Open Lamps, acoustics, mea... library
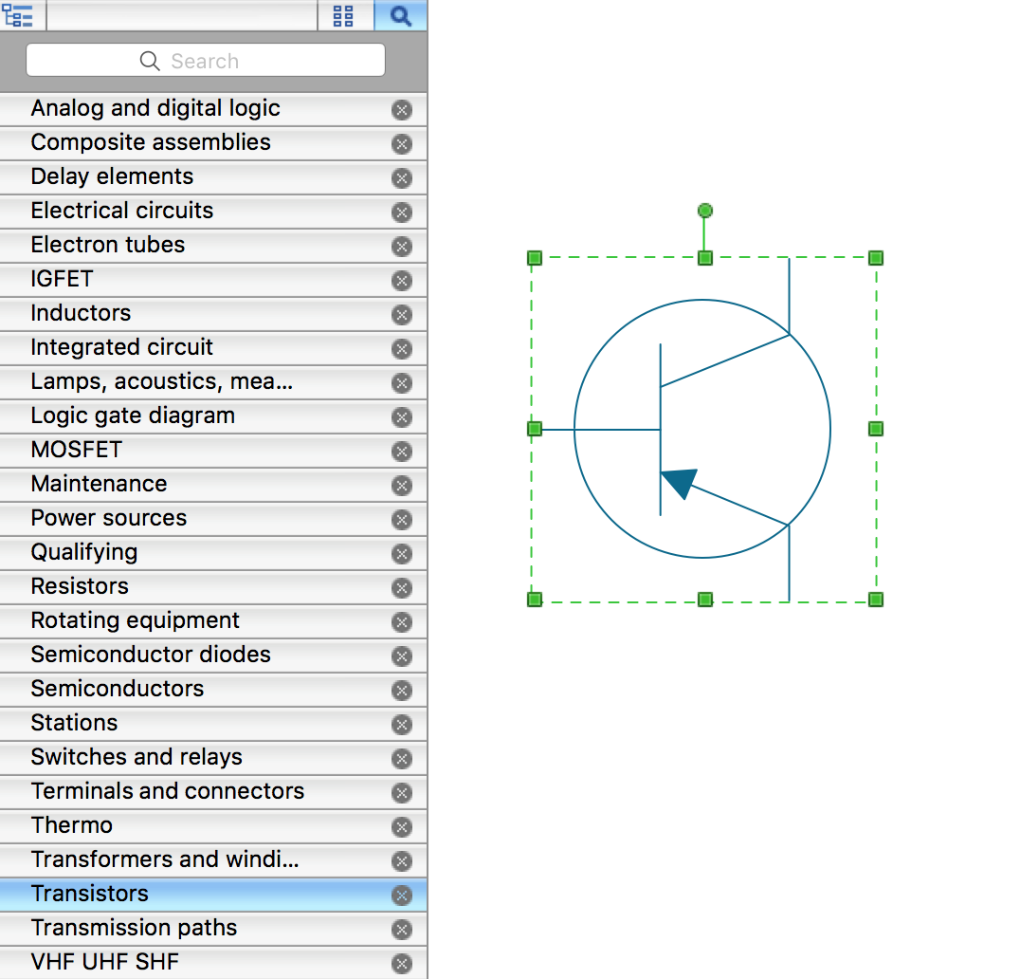 tap(213, 382)
